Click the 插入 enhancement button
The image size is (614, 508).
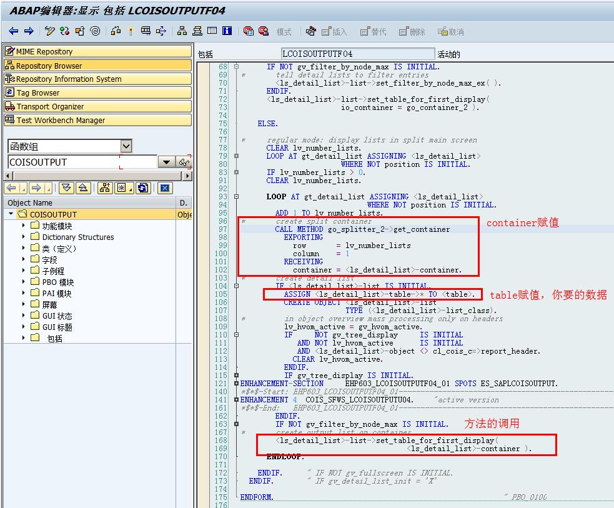(334, 32)
